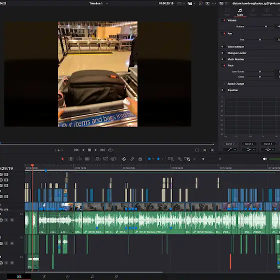Click the Replace Clip toolbar icon

coord(113,159)
